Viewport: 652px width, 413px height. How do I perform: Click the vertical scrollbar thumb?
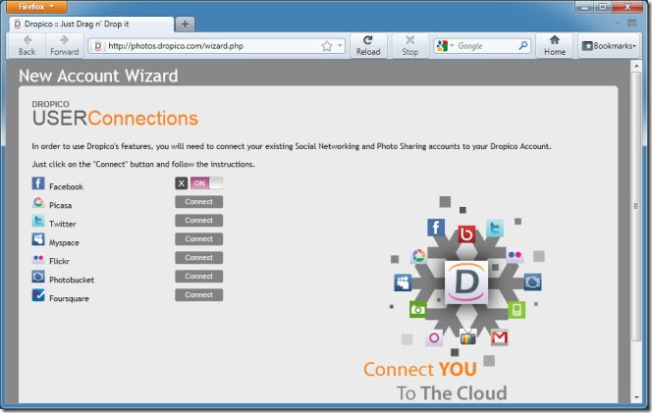(636, 206)
